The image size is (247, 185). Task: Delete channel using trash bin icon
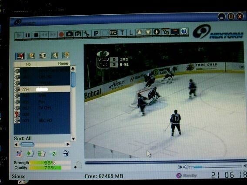tap(66, 153)
